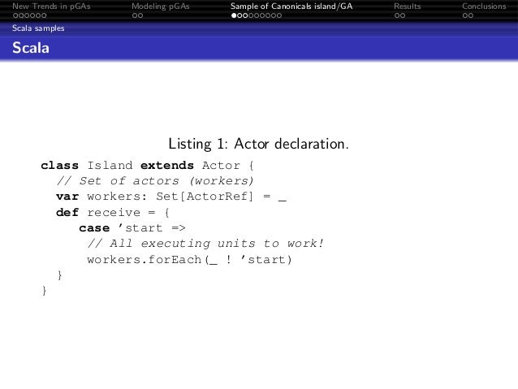Image resolution: width=518 pixels, height=389 pixels.
Task: Click the 'class Island extends Actor {' line
Action: 147,165
